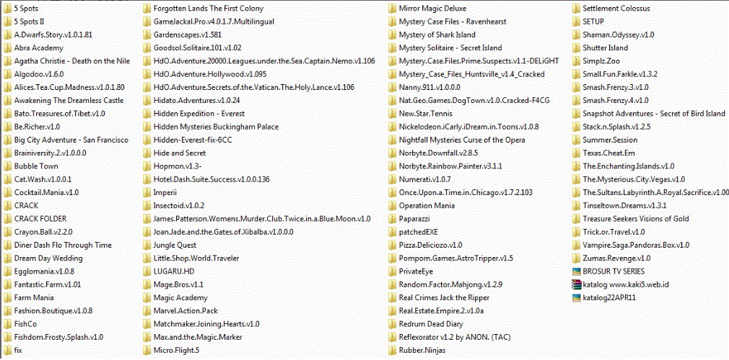Select Bato.Treasures.of.Tibet.v1.0 folder name

click(x=59, y=114)
